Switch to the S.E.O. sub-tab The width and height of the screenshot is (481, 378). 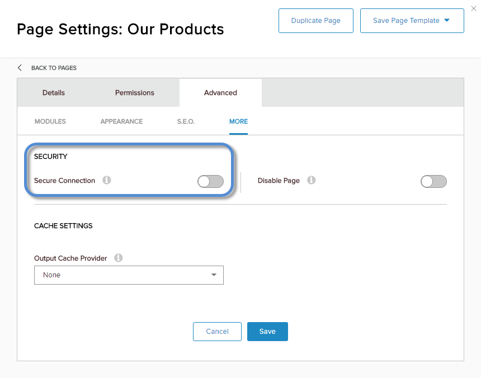tap(186, 121)
